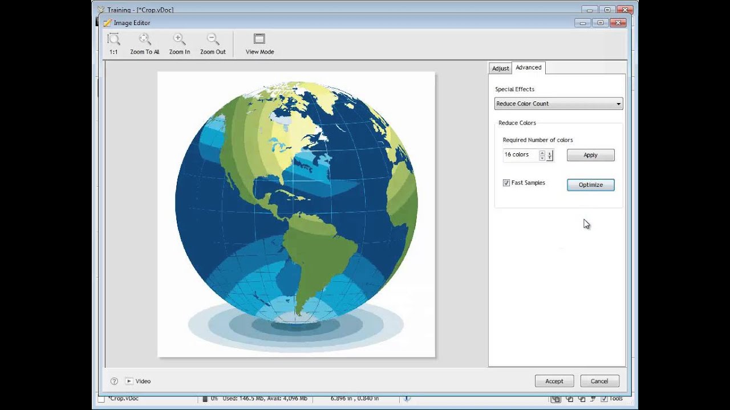Select the Advanced tab
The width and height of the screenshot is (730, 410).
click(529, 67)
